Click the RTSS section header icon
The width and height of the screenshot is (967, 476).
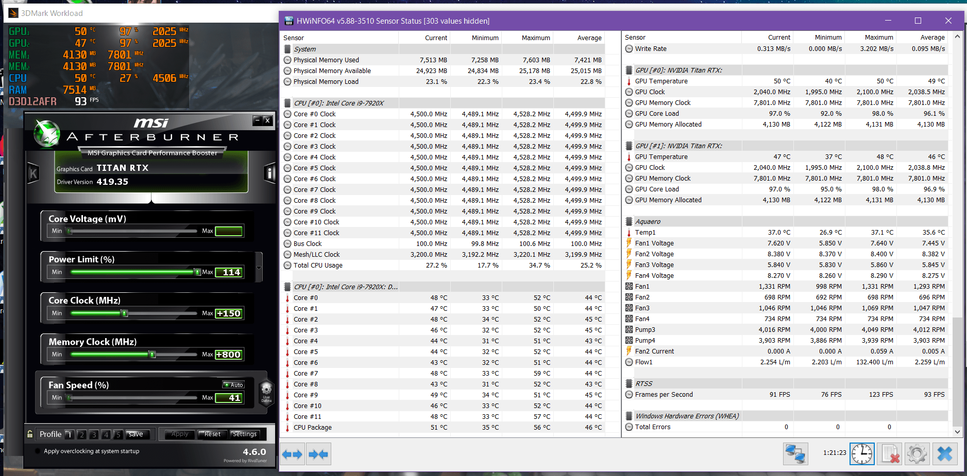pos(629,384)
